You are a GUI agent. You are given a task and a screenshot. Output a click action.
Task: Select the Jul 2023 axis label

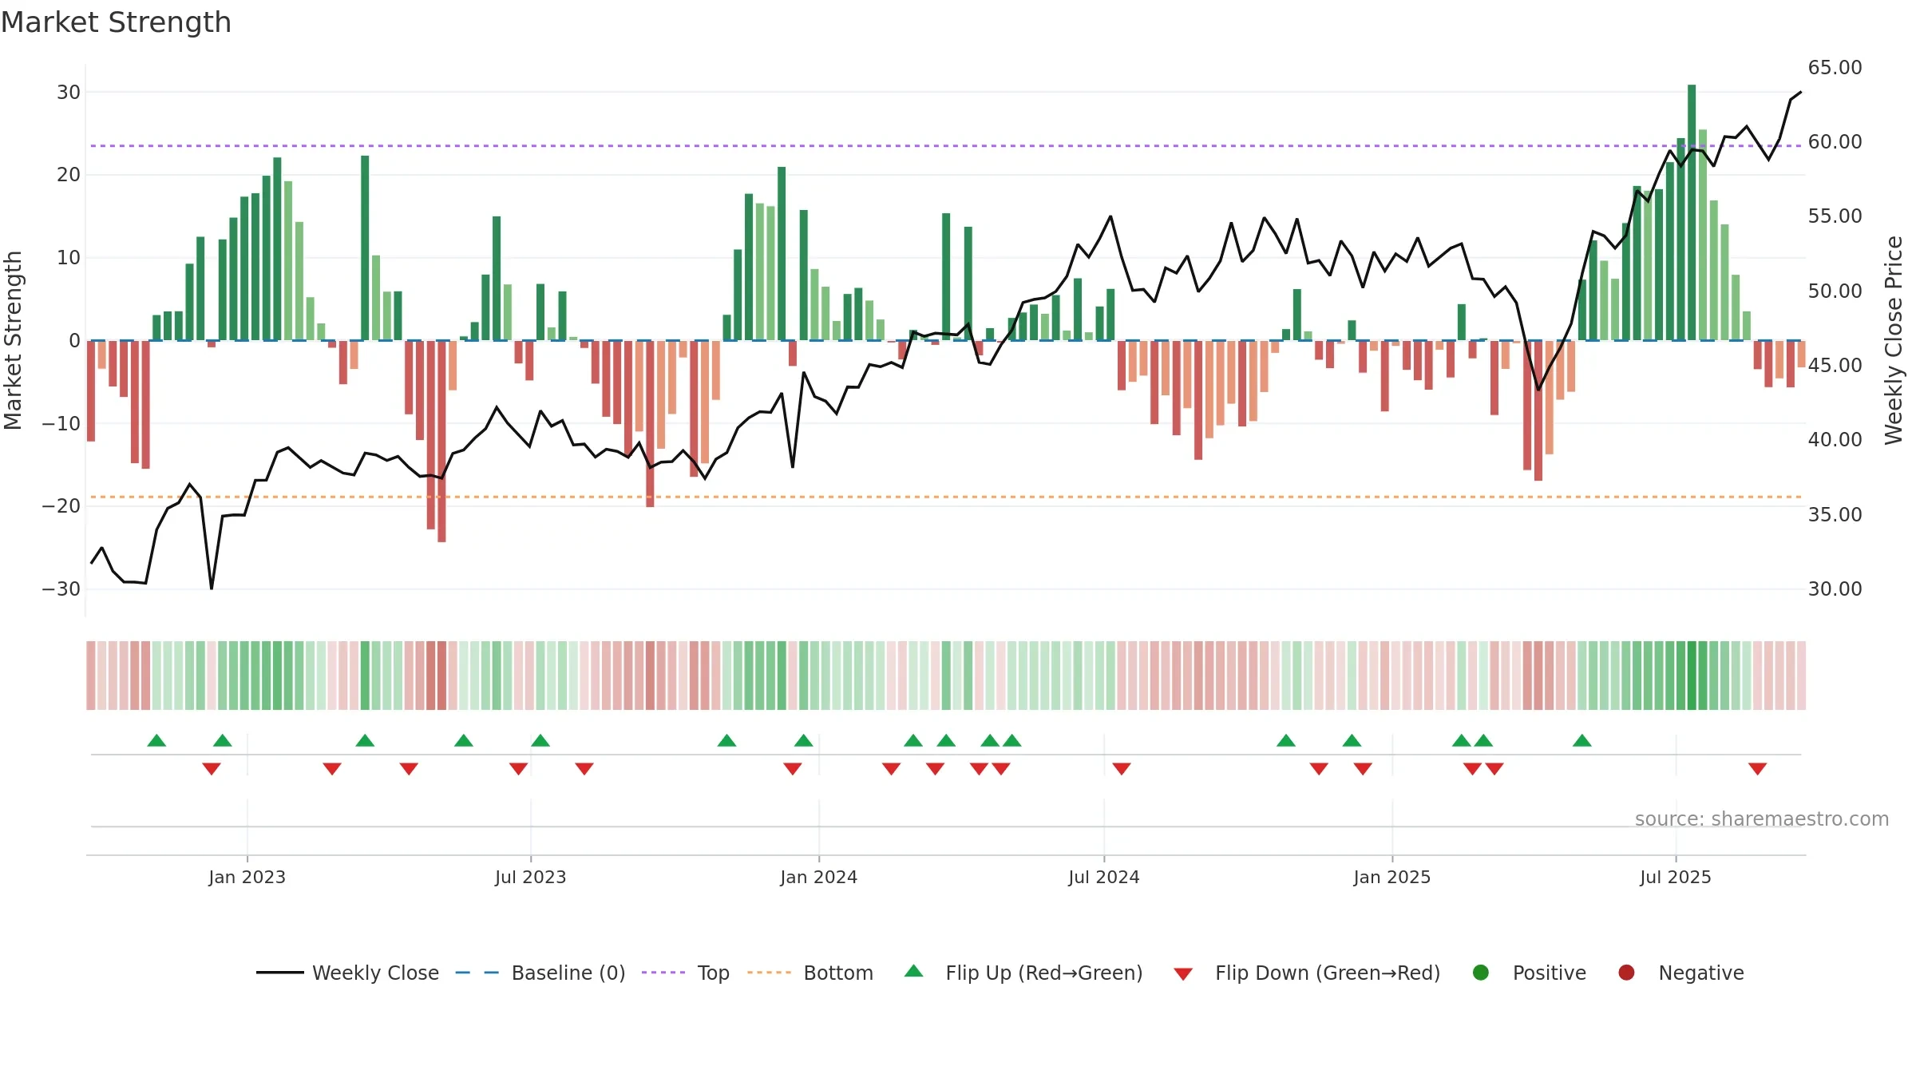pyautogui.click(x=530, y=877)
